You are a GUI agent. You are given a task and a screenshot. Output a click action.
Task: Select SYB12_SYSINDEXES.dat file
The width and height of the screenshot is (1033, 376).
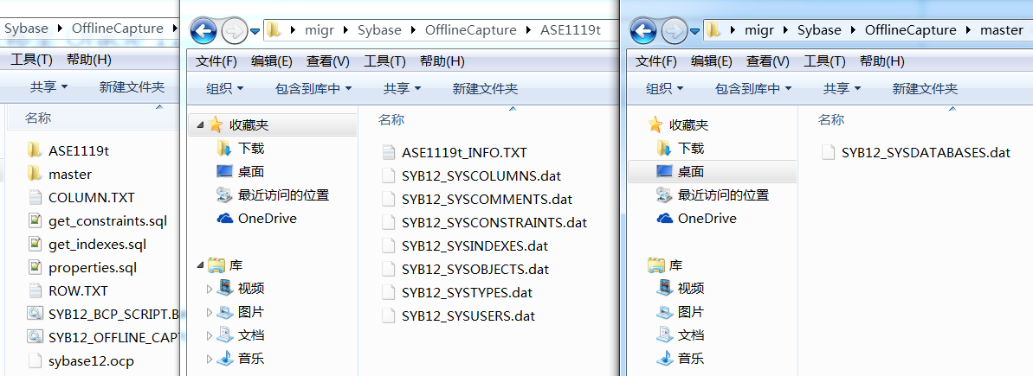(465, 245)
